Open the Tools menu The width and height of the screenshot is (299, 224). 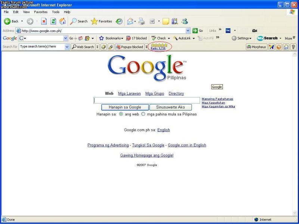(56, 12)
